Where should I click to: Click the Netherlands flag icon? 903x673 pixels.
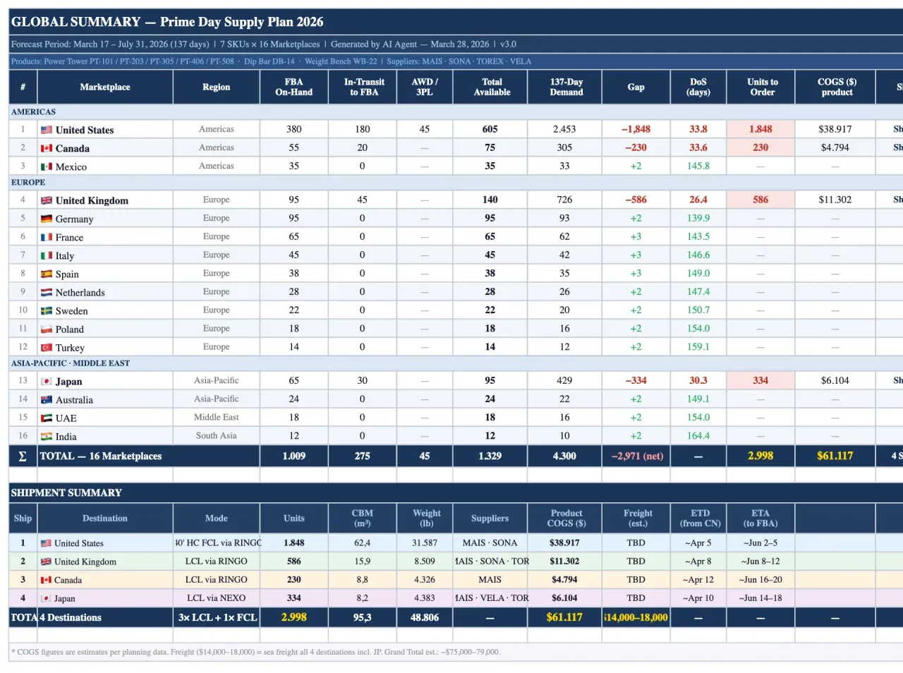[x=47, y=292]
